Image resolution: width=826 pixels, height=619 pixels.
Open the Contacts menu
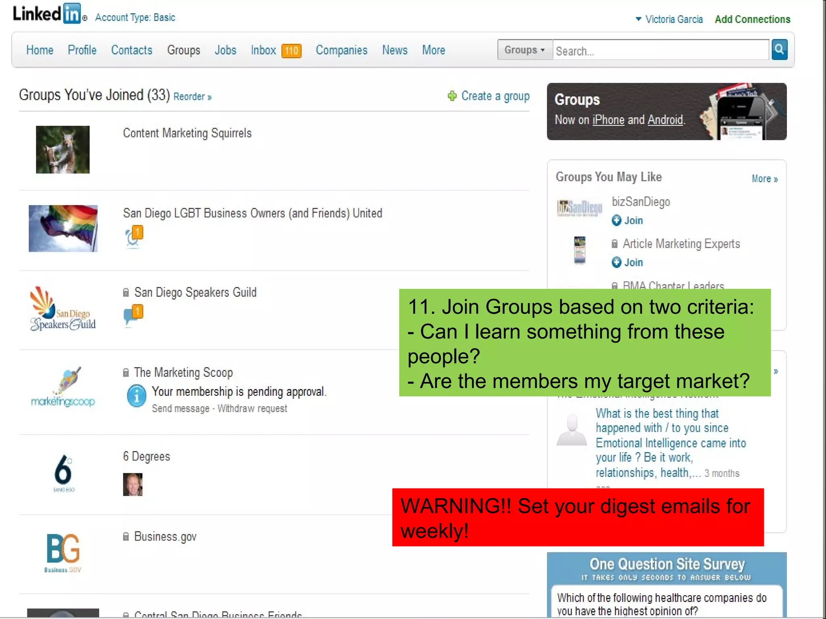coord(132,50)
